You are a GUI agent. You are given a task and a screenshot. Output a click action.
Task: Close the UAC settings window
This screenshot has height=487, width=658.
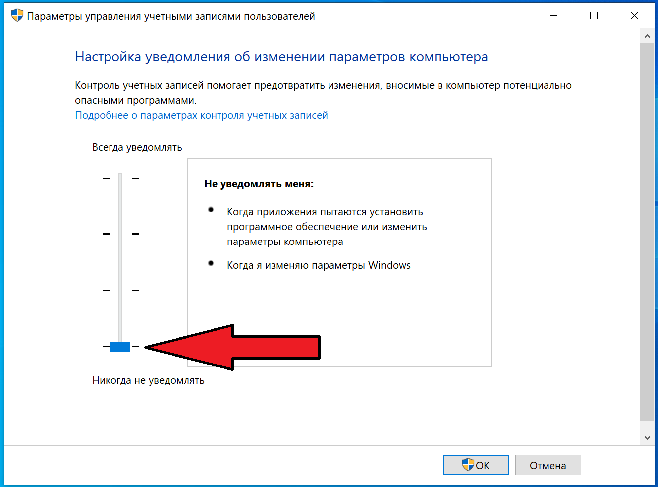pos(634,16)
